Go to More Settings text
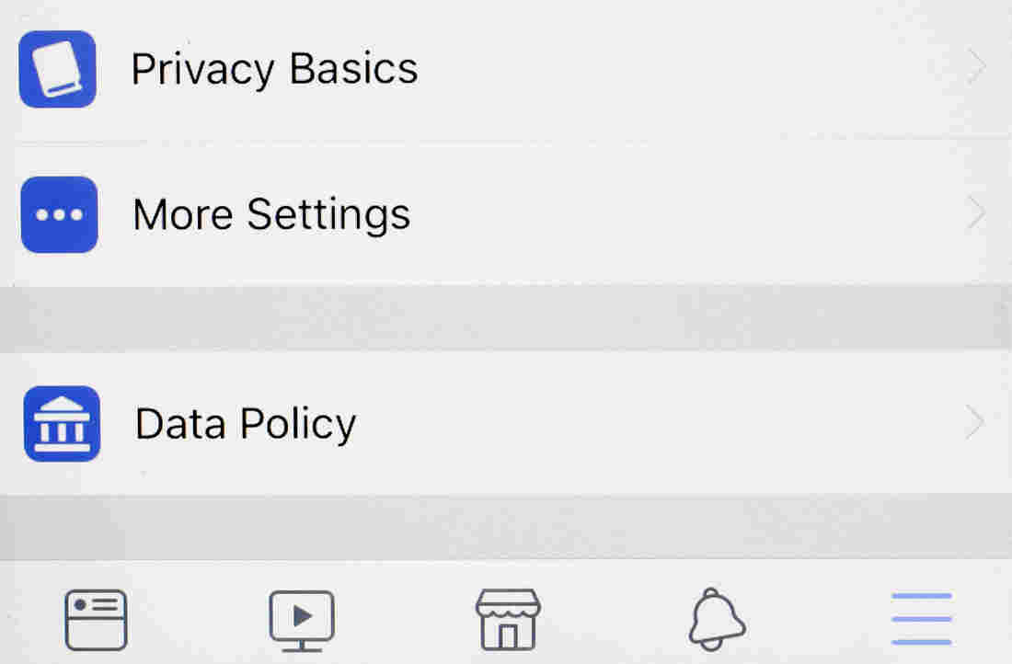 pos(271,214)
